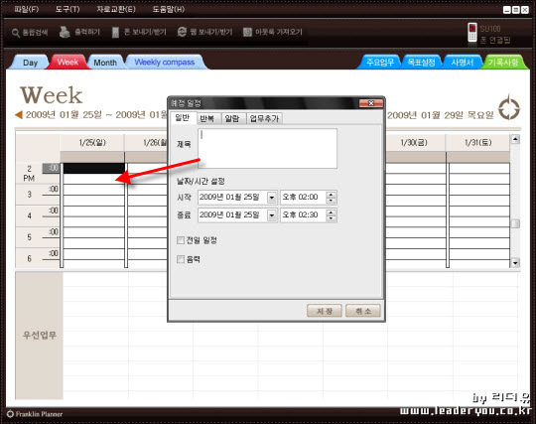Screen dimensions: 536x424
Task: Click the 3 o'clock time label
Action: (29, 195)
